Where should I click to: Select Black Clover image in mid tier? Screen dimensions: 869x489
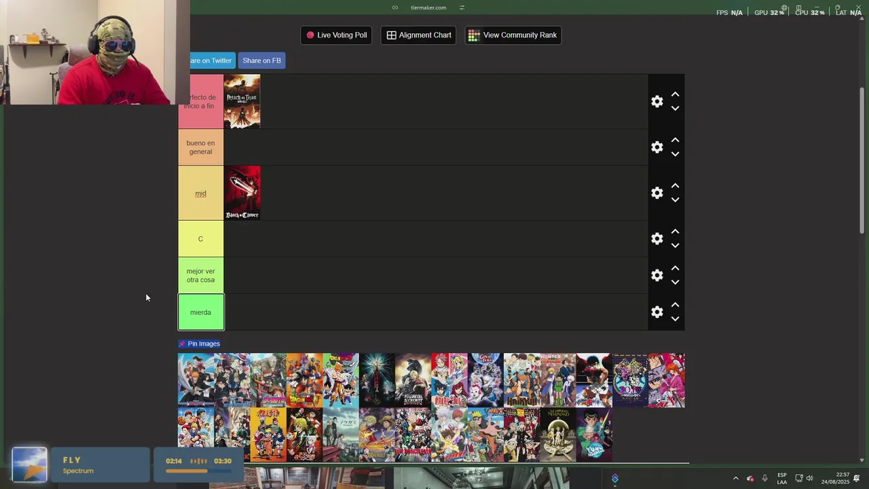pos(242,193)
